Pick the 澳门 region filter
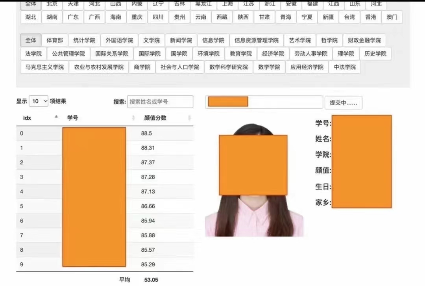This screenshot has height=286, width=425. click(x=392, y=17)
